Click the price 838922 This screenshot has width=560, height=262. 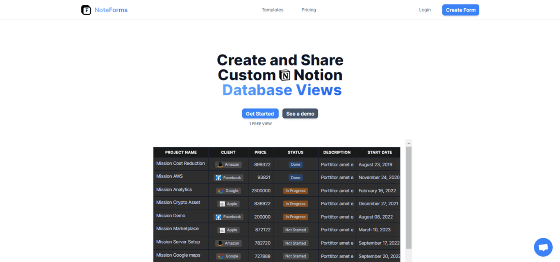pos(262,204)
